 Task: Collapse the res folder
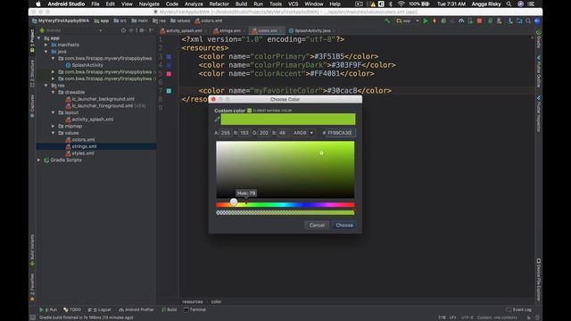(46, 86)
